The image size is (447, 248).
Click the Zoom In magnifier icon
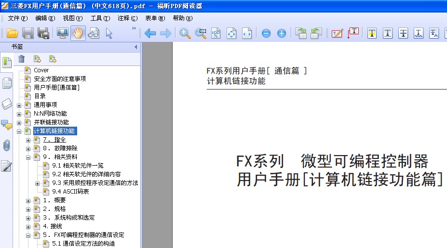pos(185,33)
